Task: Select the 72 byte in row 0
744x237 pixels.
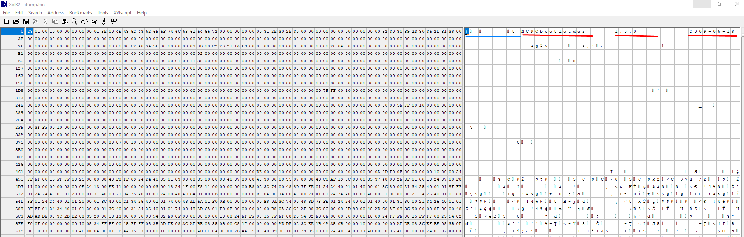Action: 215,31
